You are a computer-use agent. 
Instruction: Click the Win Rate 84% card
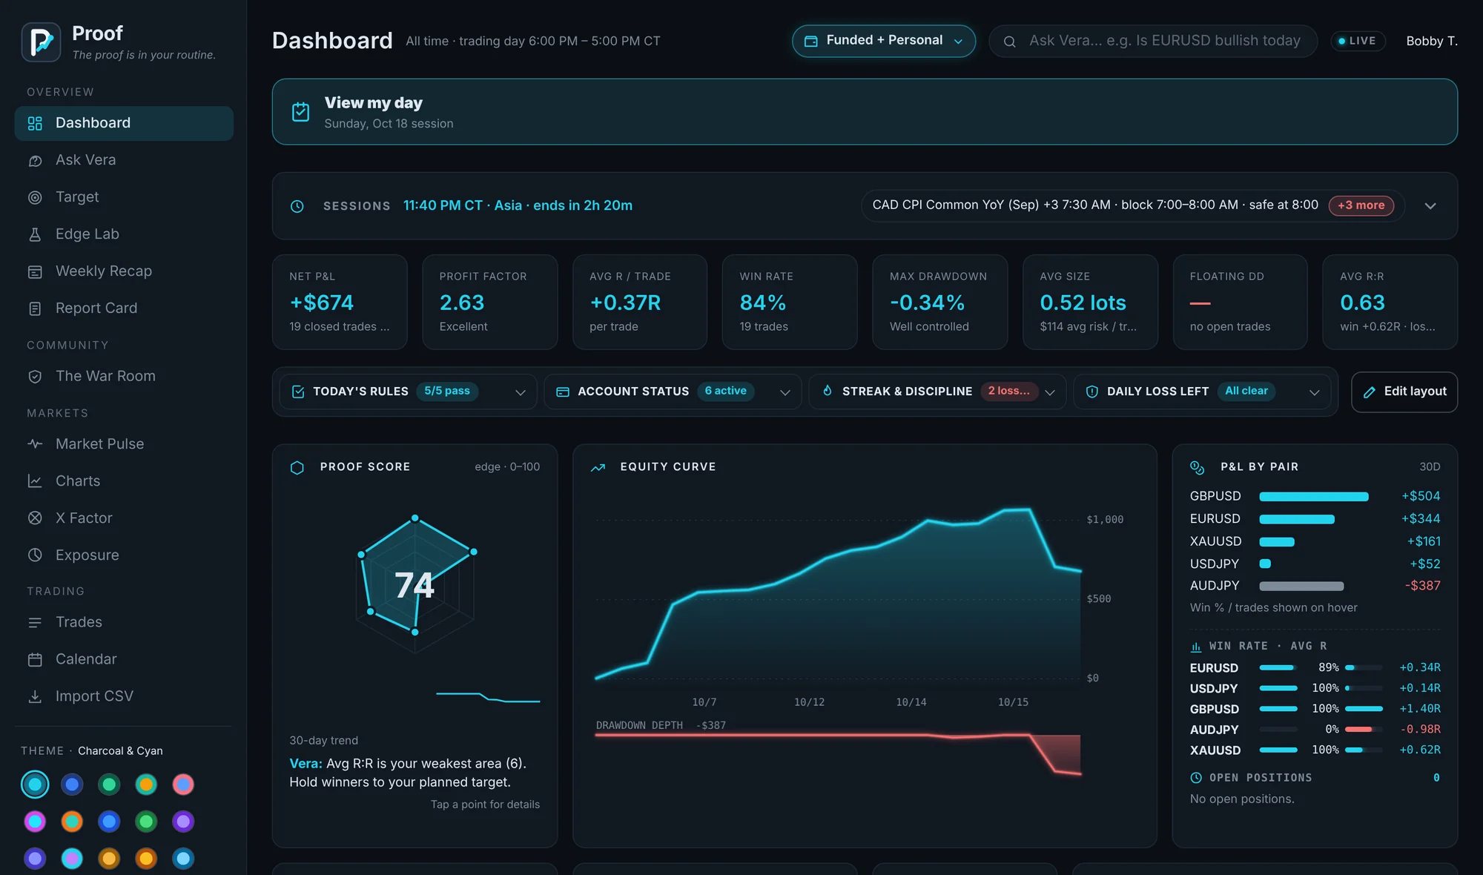pos(790,303)
